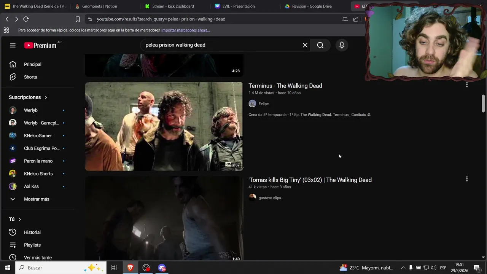Bookmark this page icon in address bar
The image size is (487, 274).
tap(78, 19)
